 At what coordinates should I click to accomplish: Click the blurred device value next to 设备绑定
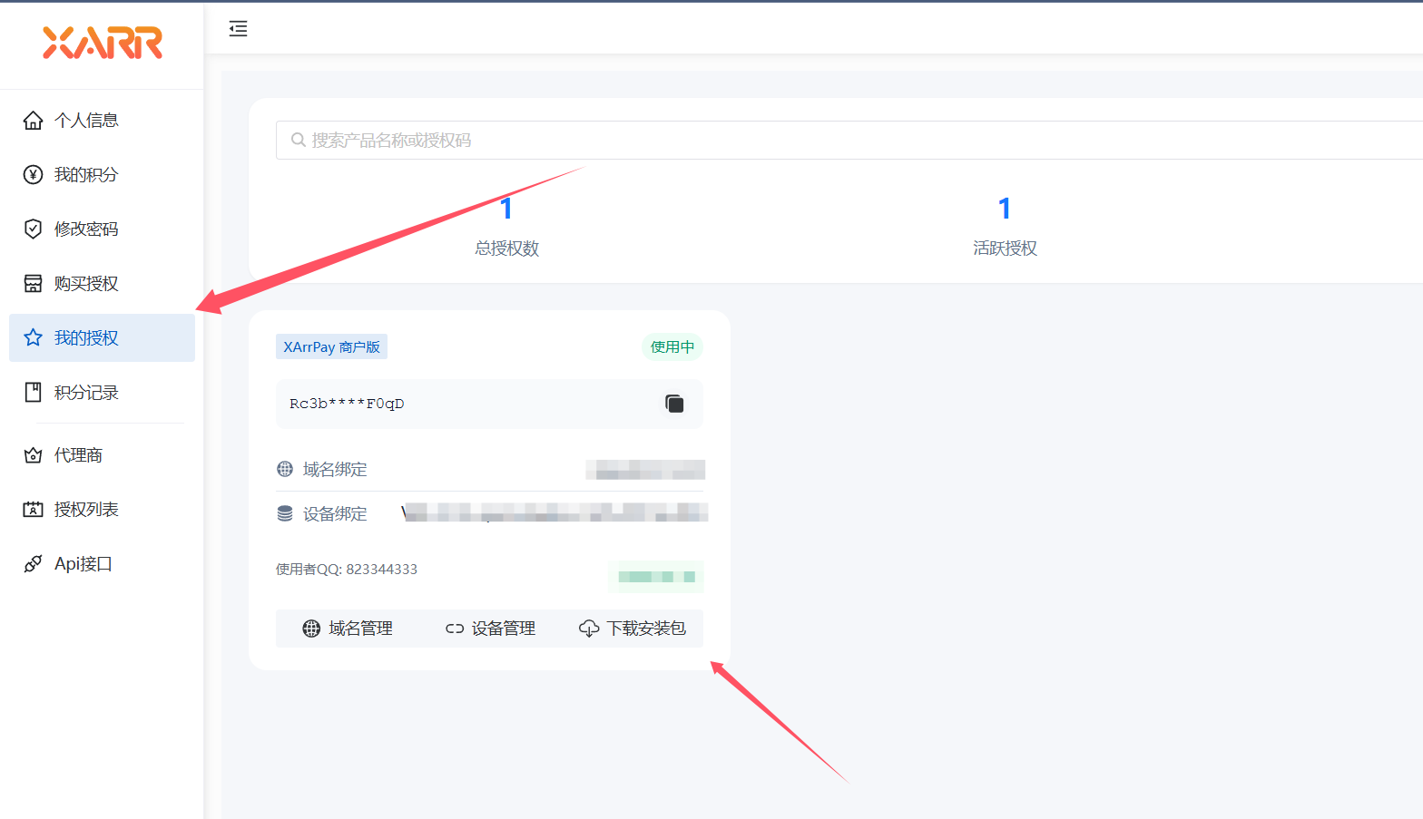pos(554,512)
